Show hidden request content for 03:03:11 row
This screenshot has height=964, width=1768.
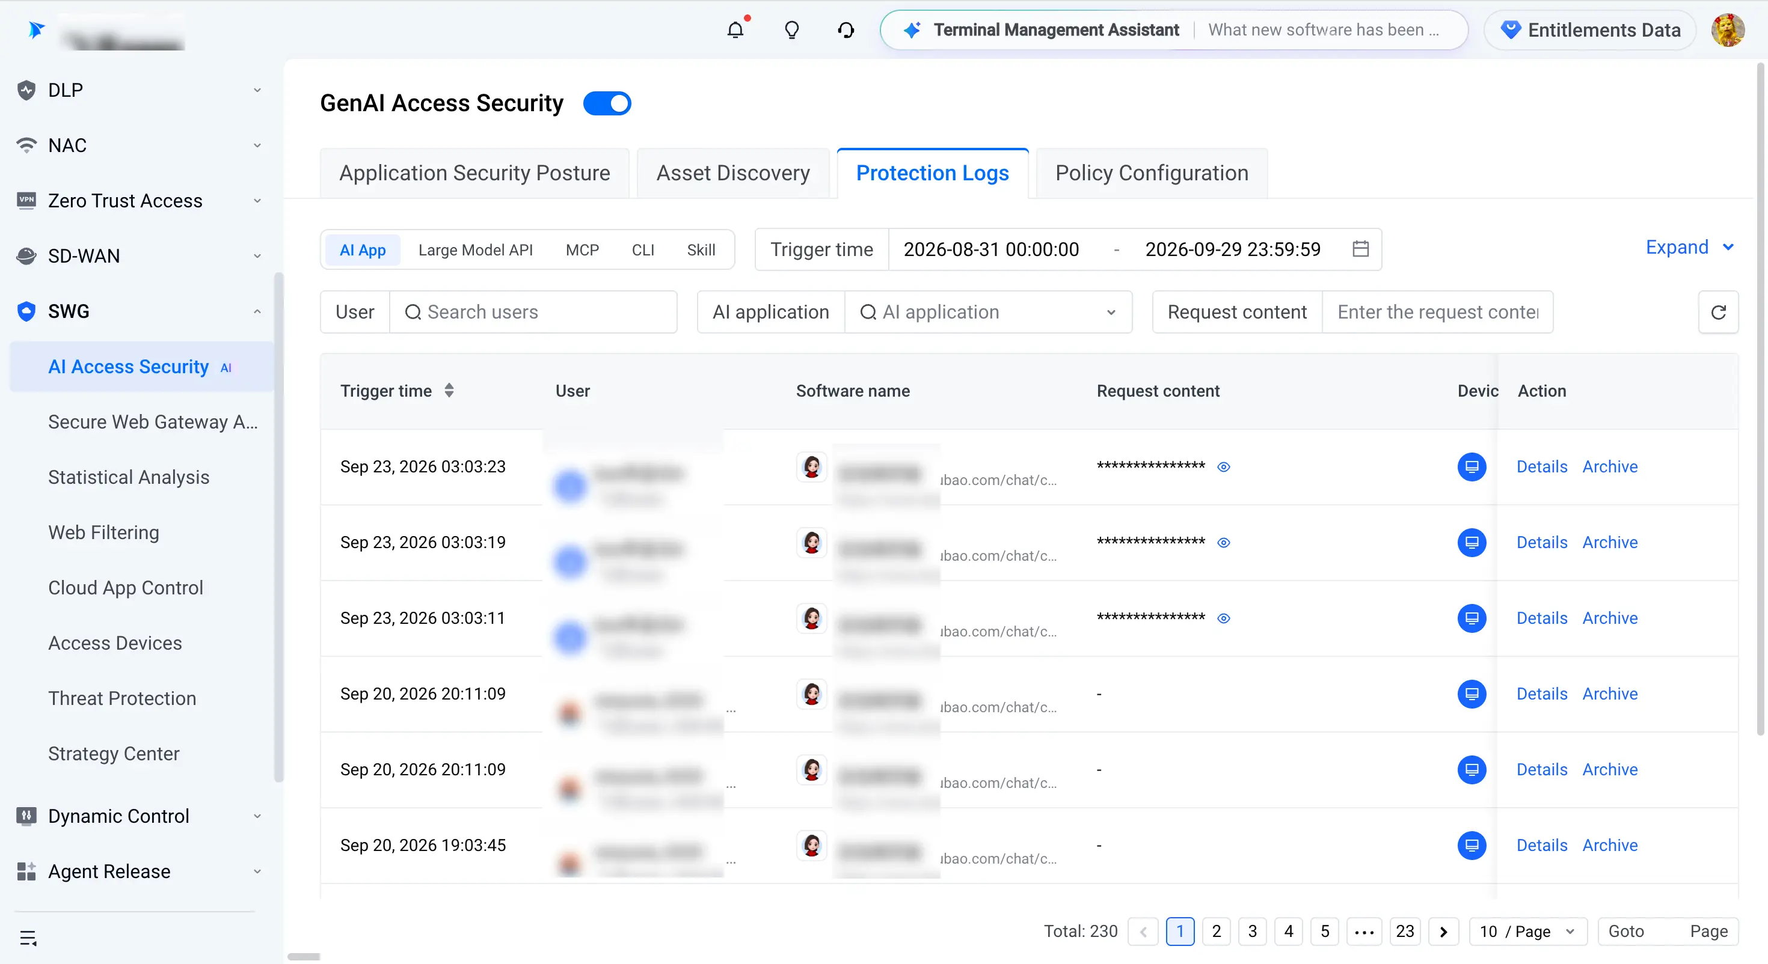click(1223, 618)
